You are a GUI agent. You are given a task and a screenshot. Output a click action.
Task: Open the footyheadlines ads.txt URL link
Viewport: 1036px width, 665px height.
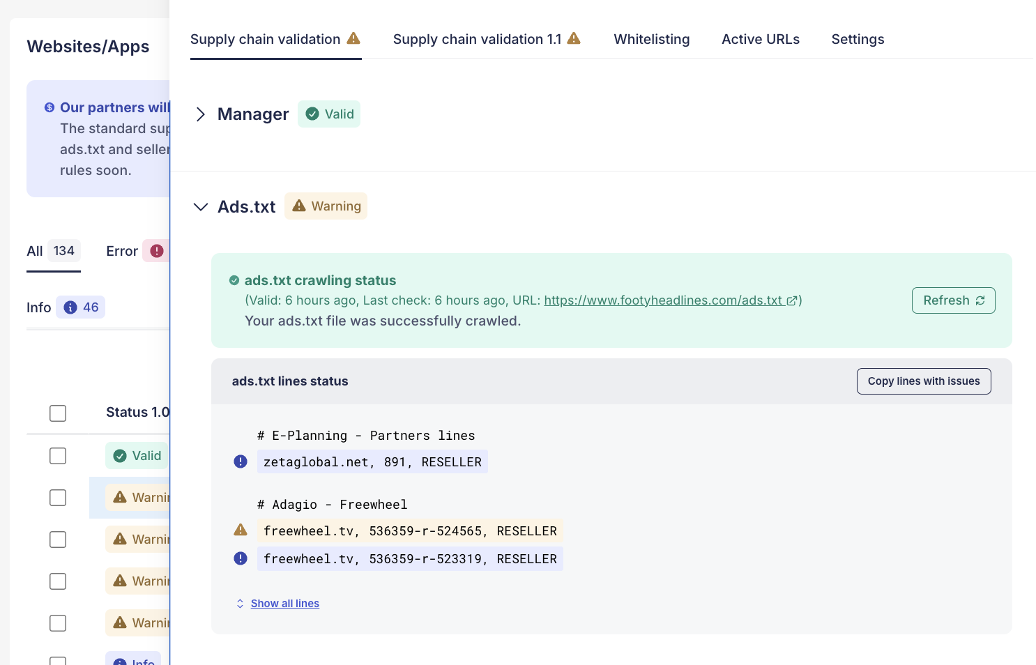(662, 300)
